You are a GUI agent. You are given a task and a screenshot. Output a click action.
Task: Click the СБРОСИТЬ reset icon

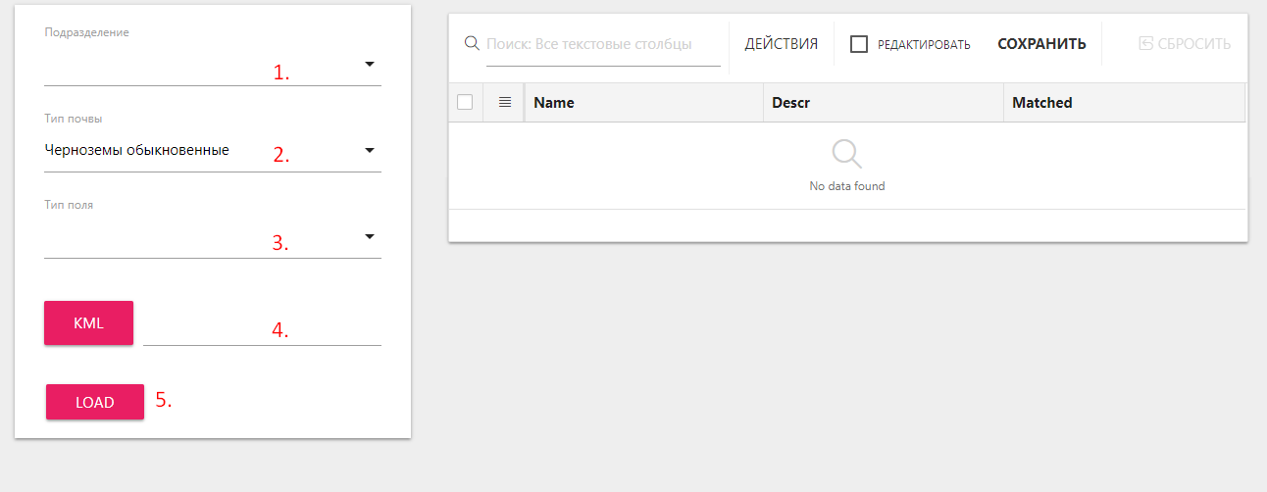click(x=1145, y=44)
